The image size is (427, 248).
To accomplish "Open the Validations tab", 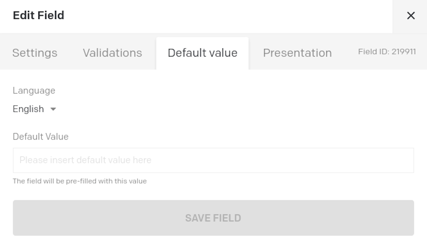I will pyautogui.click(x=112, y=53).
